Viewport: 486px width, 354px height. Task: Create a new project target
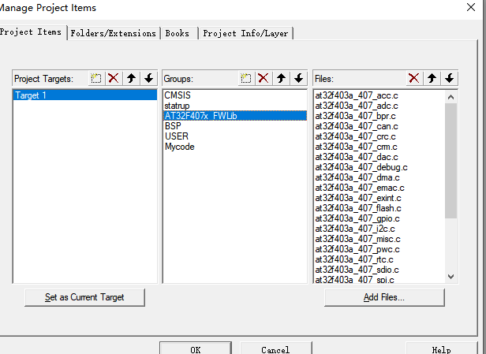click(96, 78)
